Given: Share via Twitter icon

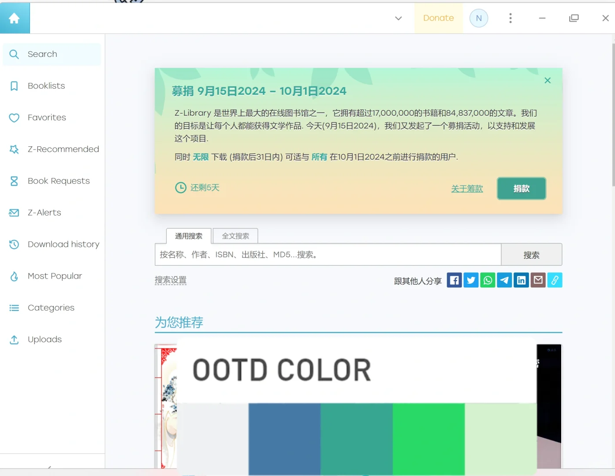Looking at the screenshot, I should click(471, 280).
